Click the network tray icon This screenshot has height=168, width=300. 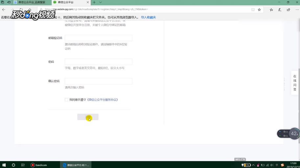coord(267,165)
